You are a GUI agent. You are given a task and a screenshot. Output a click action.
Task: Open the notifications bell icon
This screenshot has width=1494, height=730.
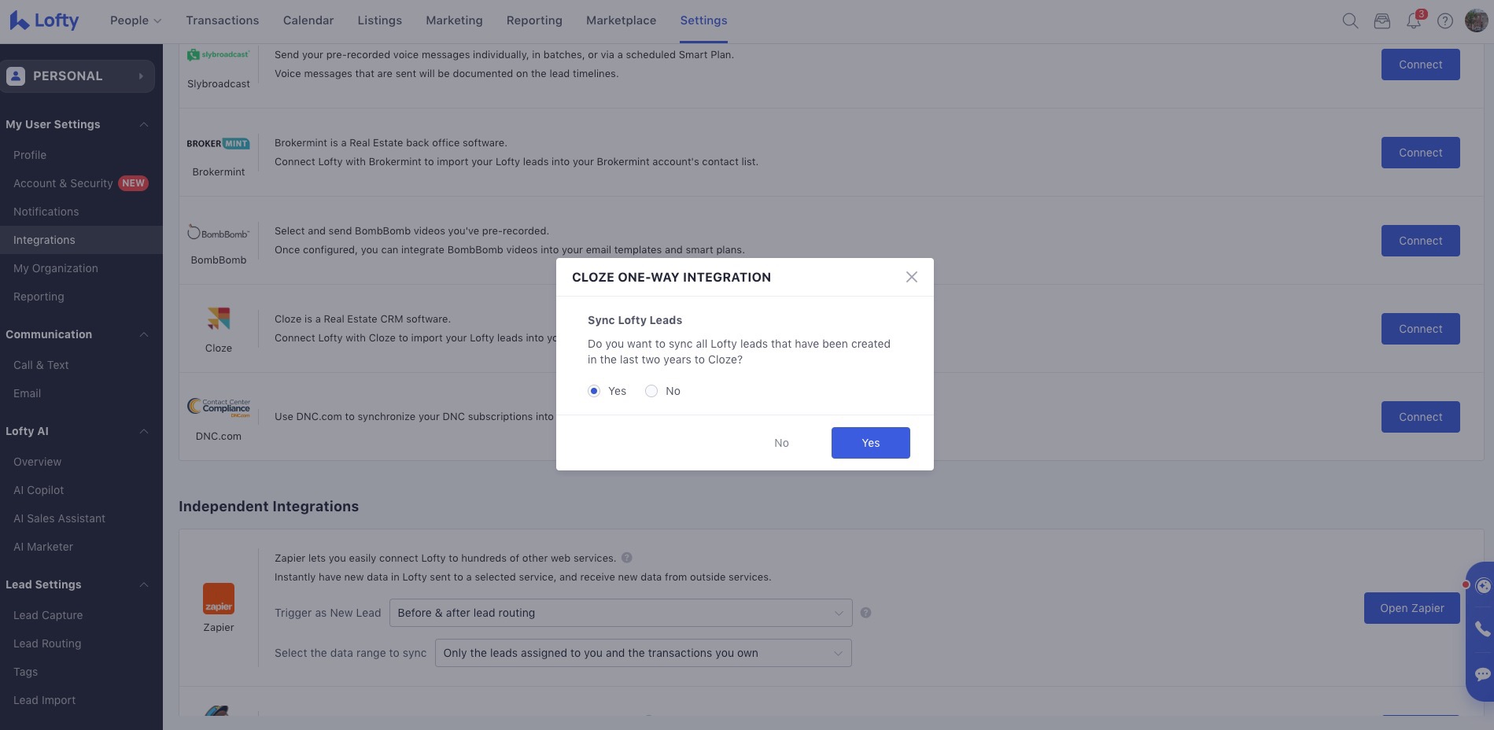tap(1414, 21)
